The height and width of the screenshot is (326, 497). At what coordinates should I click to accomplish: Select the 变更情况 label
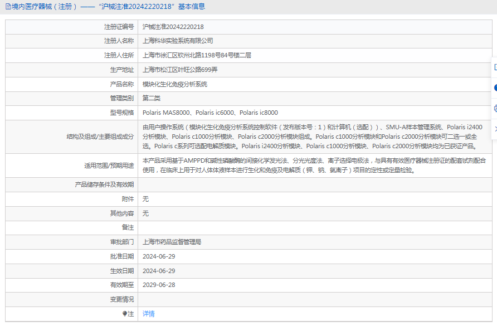[122, 299]
